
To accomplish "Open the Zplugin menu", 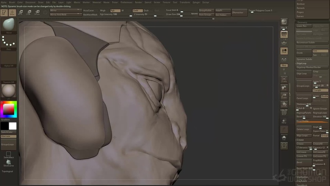I will pos(196,2).
